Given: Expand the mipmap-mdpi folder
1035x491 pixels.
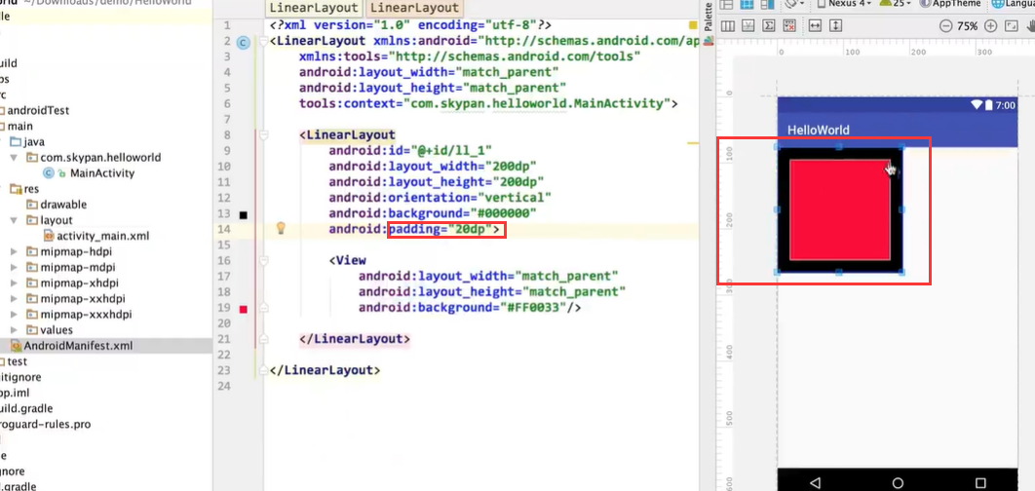Looking at the screenshot, I should [x=15, y=267].
